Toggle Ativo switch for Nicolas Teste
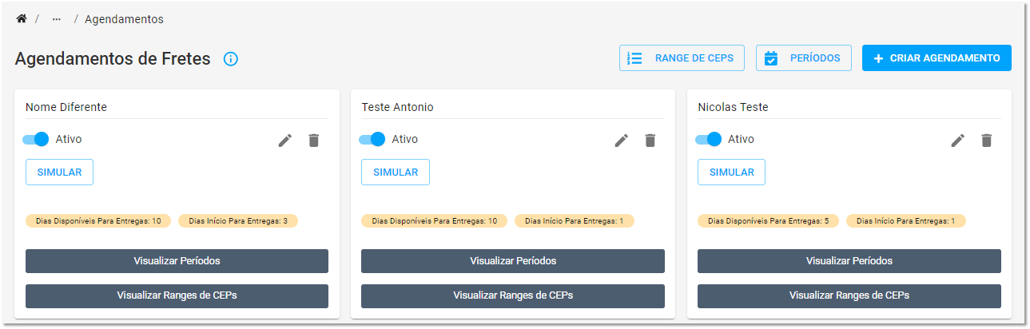 [x=709, y=139]
